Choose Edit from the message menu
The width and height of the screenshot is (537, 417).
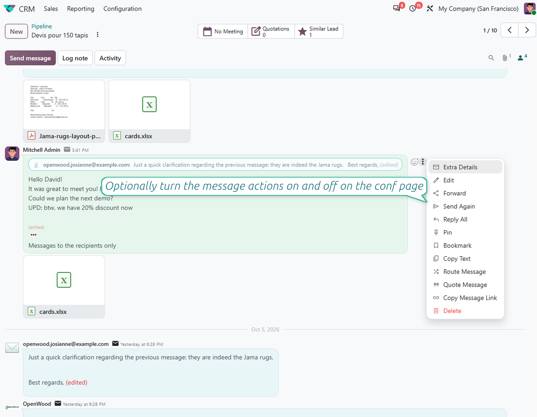[465, 180]
